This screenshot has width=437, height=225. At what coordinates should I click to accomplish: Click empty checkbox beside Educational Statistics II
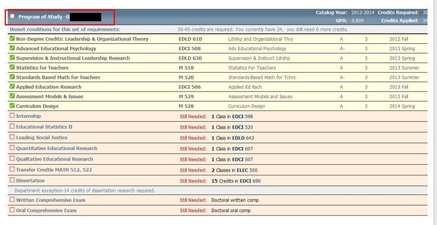coord(12,126)
